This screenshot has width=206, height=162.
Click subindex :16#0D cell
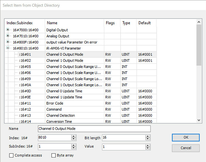click(x=25, y=91)
